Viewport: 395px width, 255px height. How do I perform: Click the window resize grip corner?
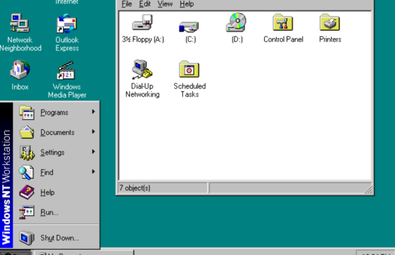(368, 190)
